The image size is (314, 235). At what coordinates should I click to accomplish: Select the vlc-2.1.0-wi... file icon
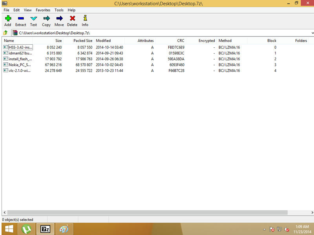6,70
